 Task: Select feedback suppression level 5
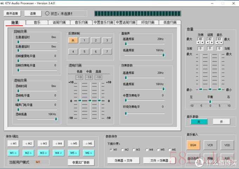click(84, 52)
